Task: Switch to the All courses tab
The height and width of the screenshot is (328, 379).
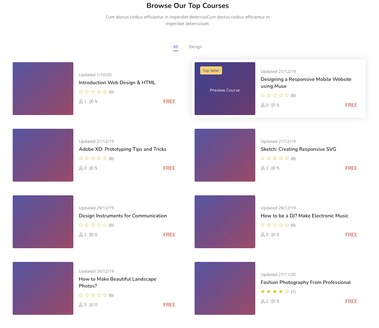Action: click(x=176, y=47)
